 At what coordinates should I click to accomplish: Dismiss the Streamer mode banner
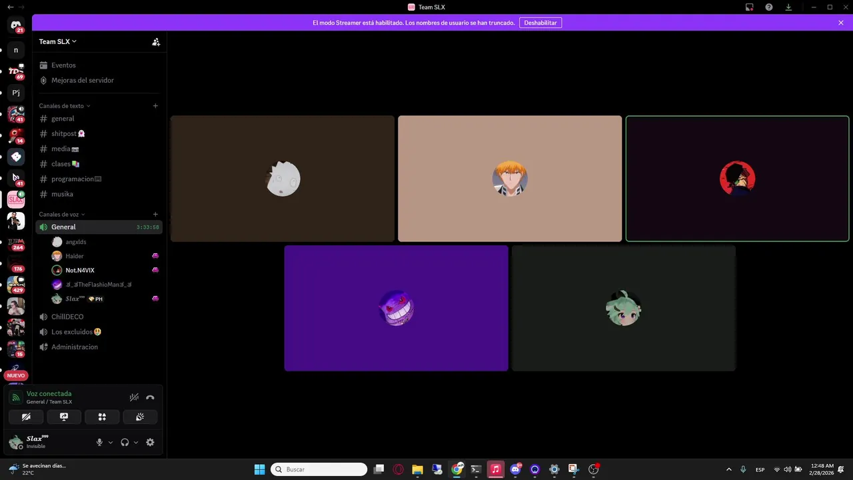click(x=841, y=23)
